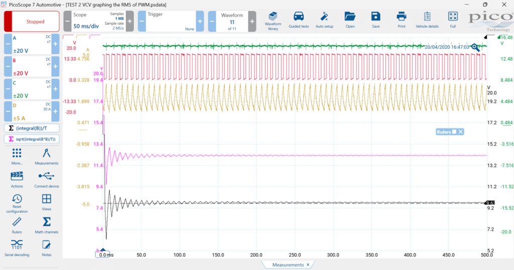Click the green 16.48 V axis label

pyautogui.click(x=506, y=38)
